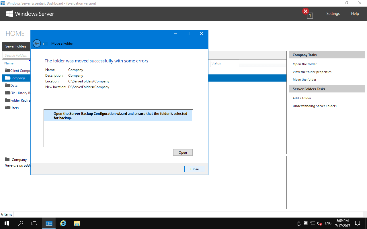Click the HOME section heading

point(15,33)
